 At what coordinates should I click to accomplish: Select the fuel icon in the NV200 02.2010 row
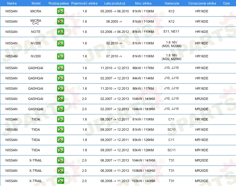pos(60,43)
